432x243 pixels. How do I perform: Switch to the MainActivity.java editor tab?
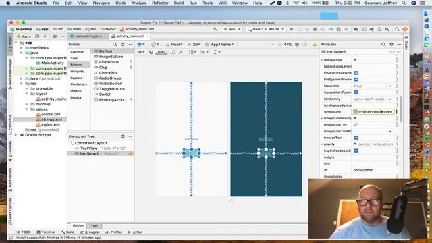click(88, 36)
